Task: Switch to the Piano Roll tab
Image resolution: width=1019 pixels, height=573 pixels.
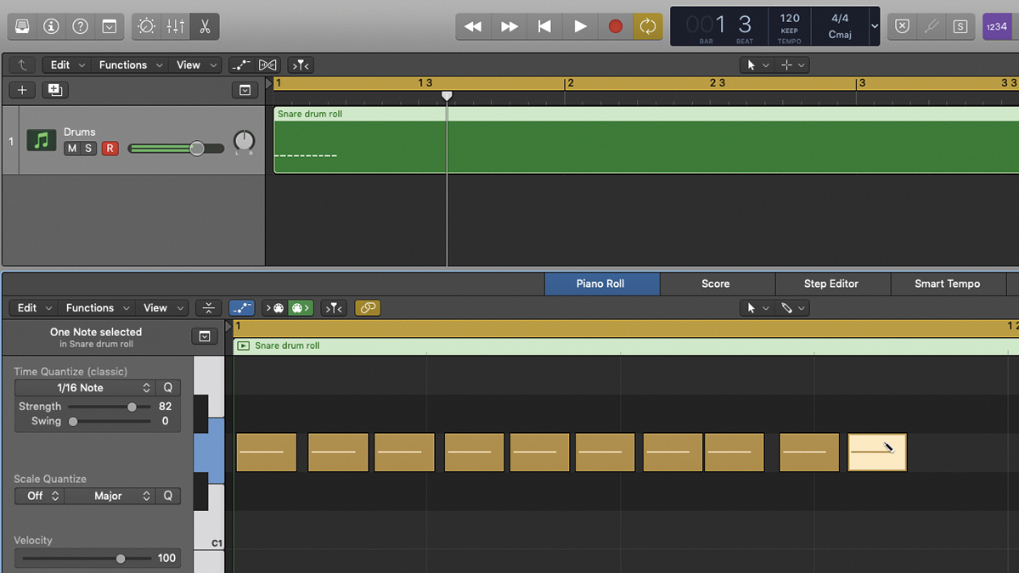Action: tap(601, 284)
